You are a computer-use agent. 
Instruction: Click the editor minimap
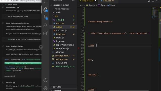(x=155, y=13)
